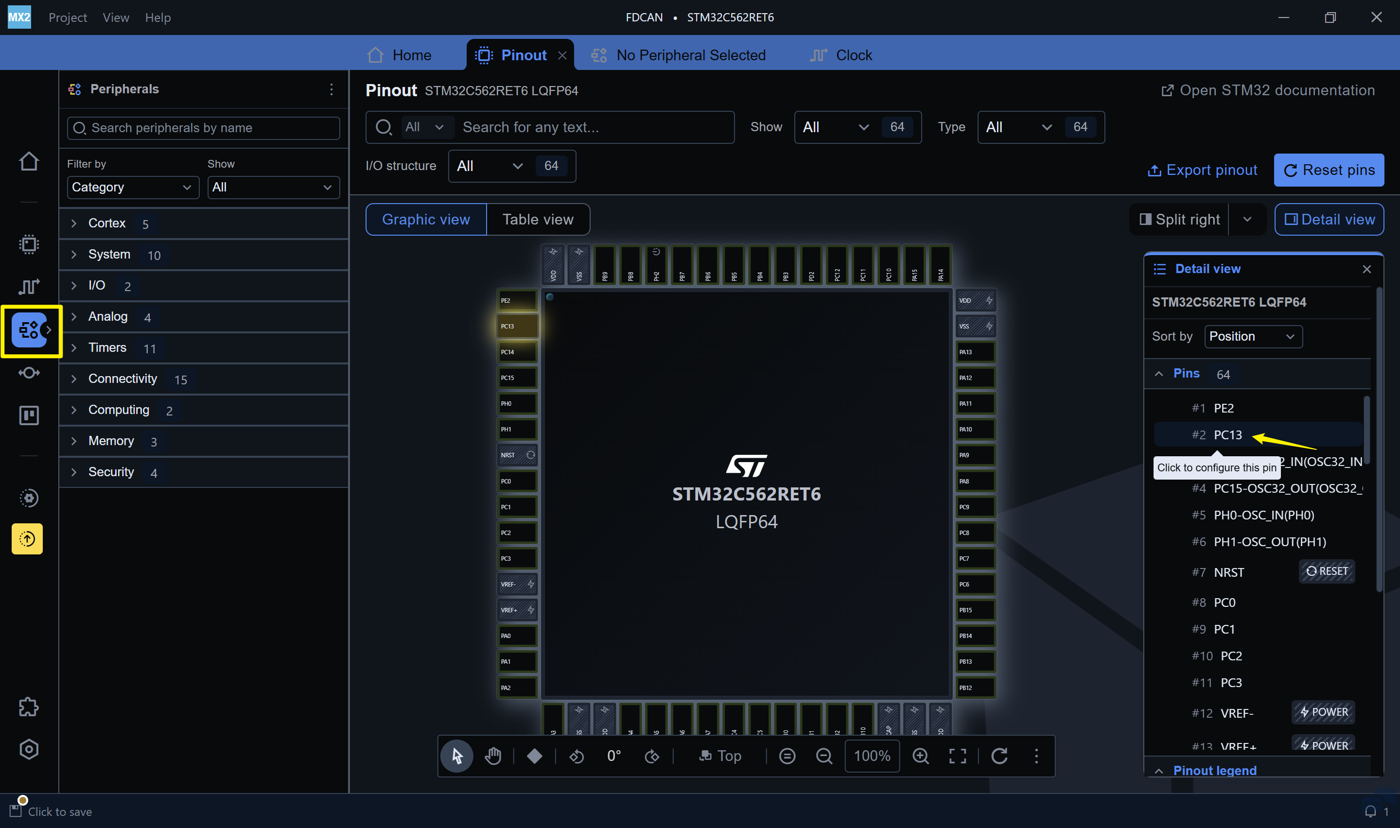Screen dimensions: 1400x828
Task: Click the save icon in the status bar
Action: click(x=16, y=811)
